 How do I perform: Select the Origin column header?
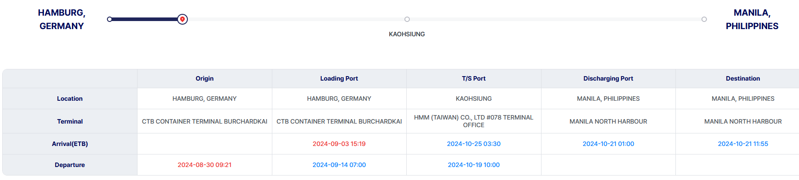coord(204,78)
